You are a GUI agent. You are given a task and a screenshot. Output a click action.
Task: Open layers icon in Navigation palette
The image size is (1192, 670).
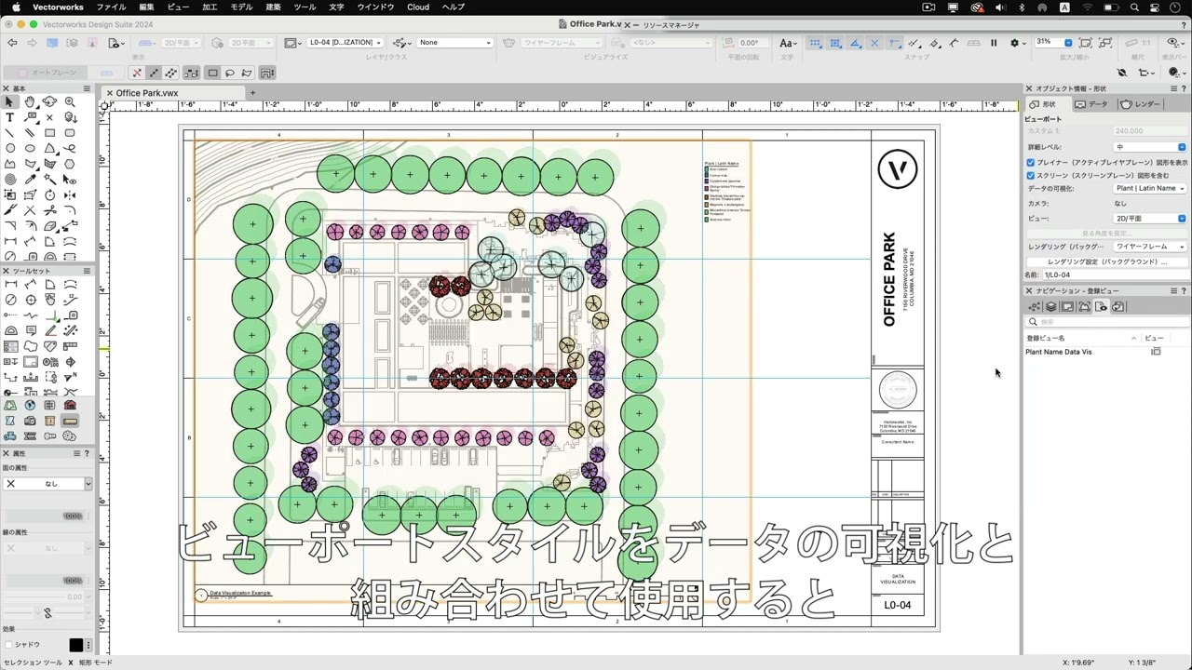point(1050,306)
